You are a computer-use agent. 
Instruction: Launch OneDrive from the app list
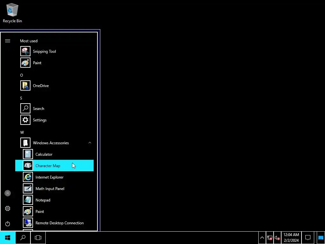54,85
